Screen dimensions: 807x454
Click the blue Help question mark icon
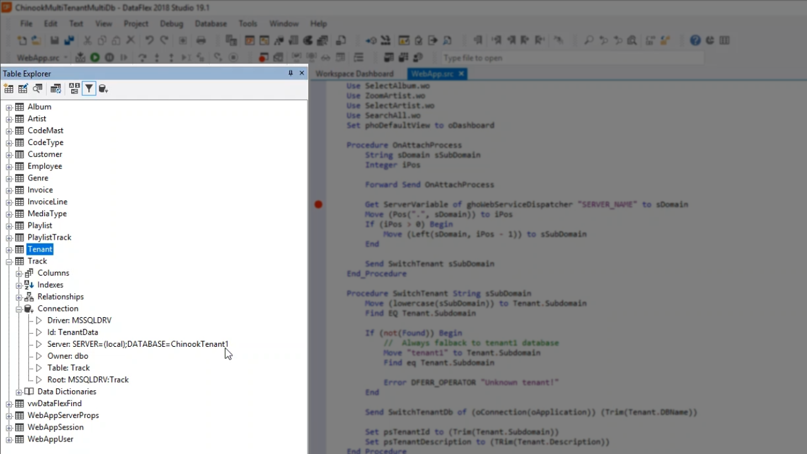695,40
